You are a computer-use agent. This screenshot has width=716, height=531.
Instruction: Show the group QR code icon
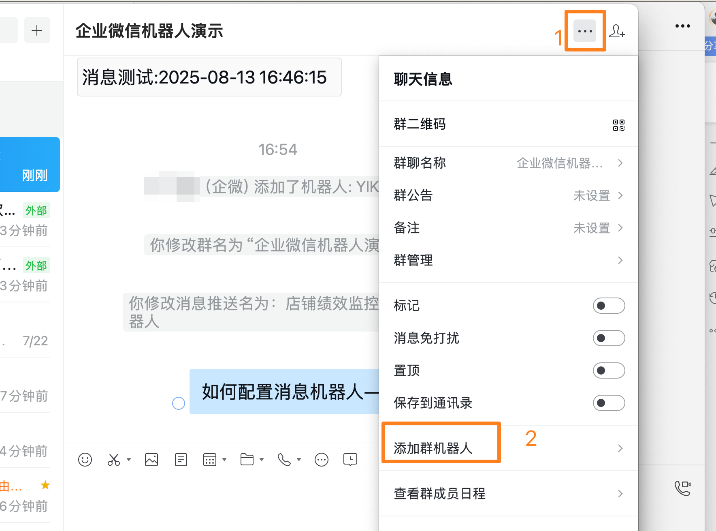[x=618, y=125]
